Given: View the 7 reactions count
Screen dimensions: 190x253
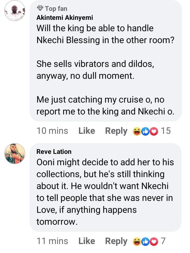Looking at the screenshot, I should [163, 241].
